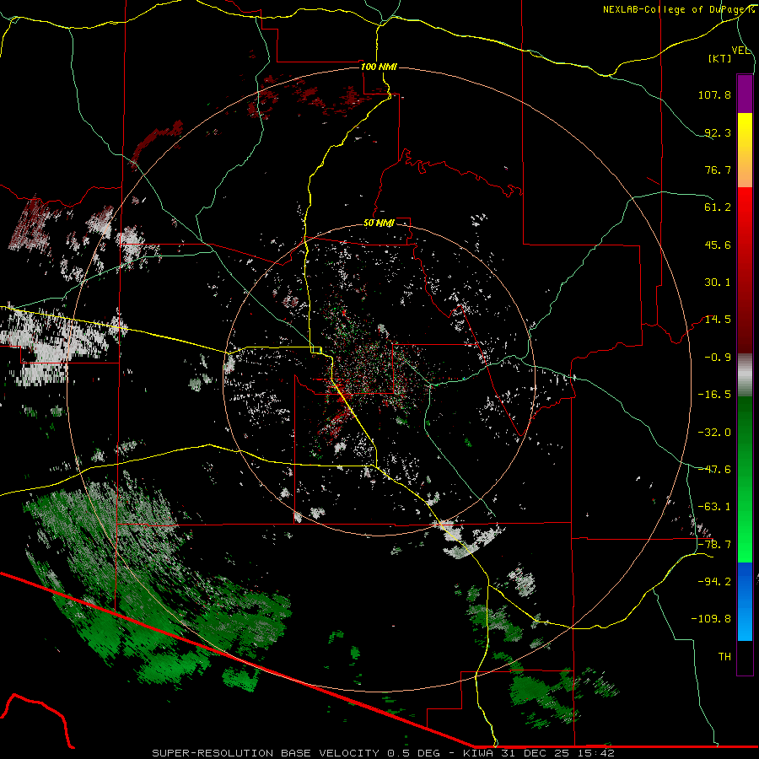Select the 45.6 scale value
This screenshot has width=759, height=759.
point(718,245)
